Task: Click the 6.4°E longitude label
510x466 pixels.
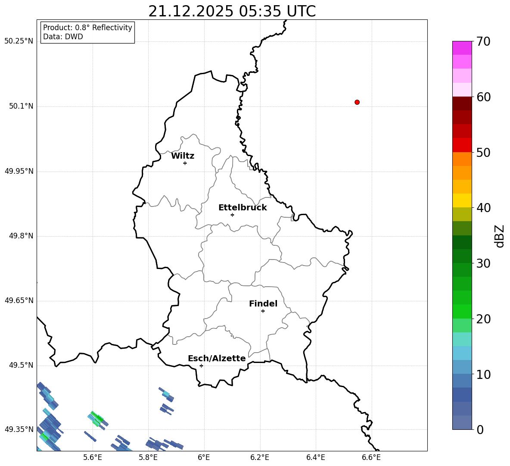Action: point(315,458)
